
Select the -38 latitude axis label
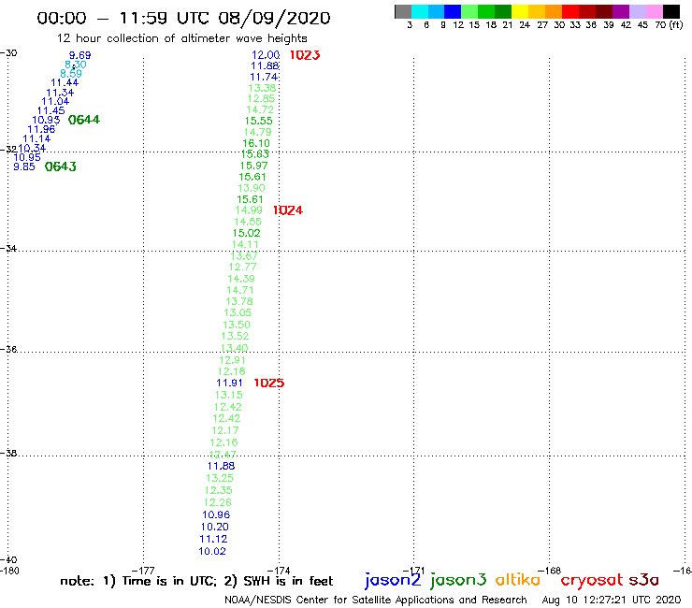coord(8,454)
